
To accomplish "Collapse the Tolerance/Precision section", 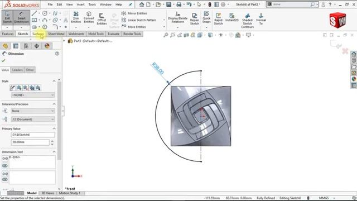I will pyautogui.click(x=54, y=104).
